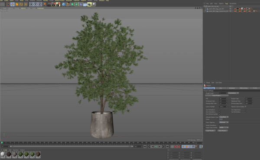Click the FPS value field

223,99
